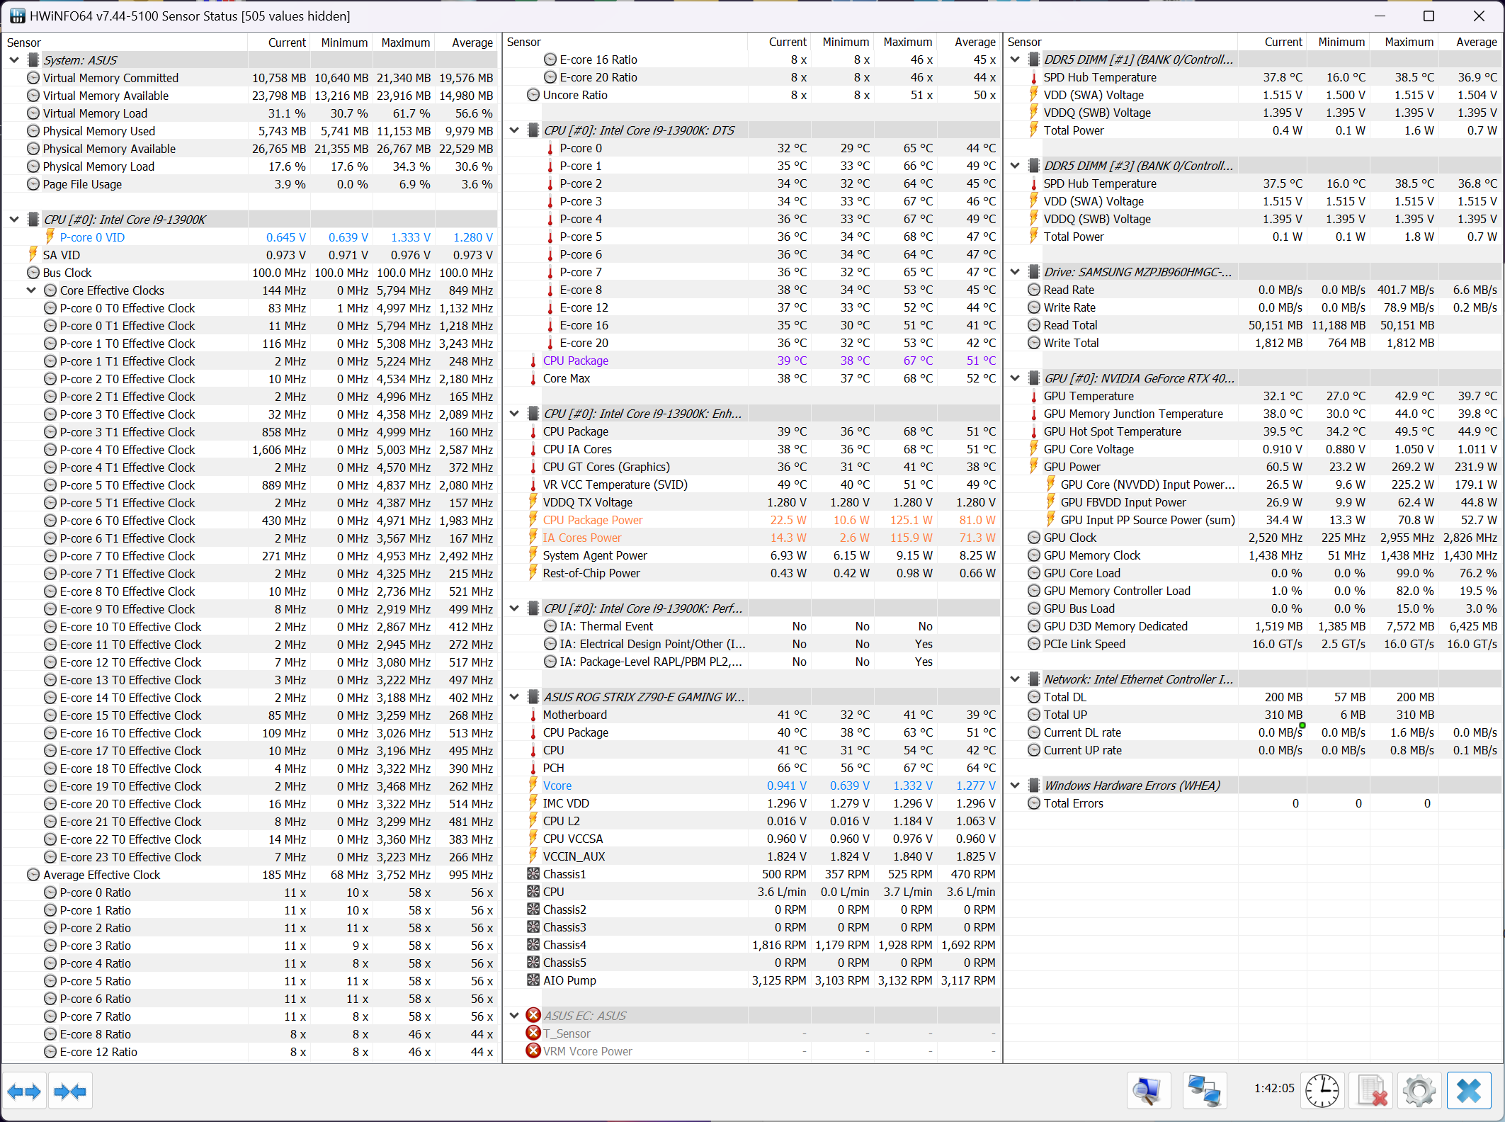Select the VCCIN_AUX voltage row
The width and height of the screenshot is (1505, 1122).
click(x=751, y=856)
